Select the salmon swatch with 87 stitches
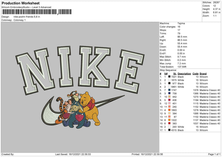Screen dimensions: 222x157 tap(169, 117)
